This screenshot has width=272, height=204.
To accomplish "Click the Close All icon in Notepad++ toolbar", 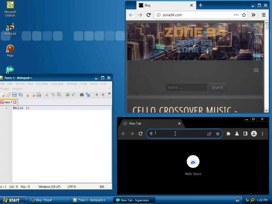I will tap(33, 95).
